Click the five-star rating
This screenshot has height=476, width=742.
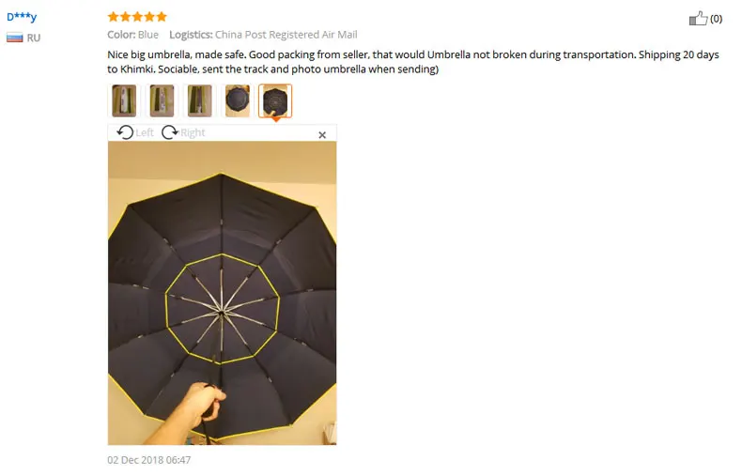[x=137, y=17]
